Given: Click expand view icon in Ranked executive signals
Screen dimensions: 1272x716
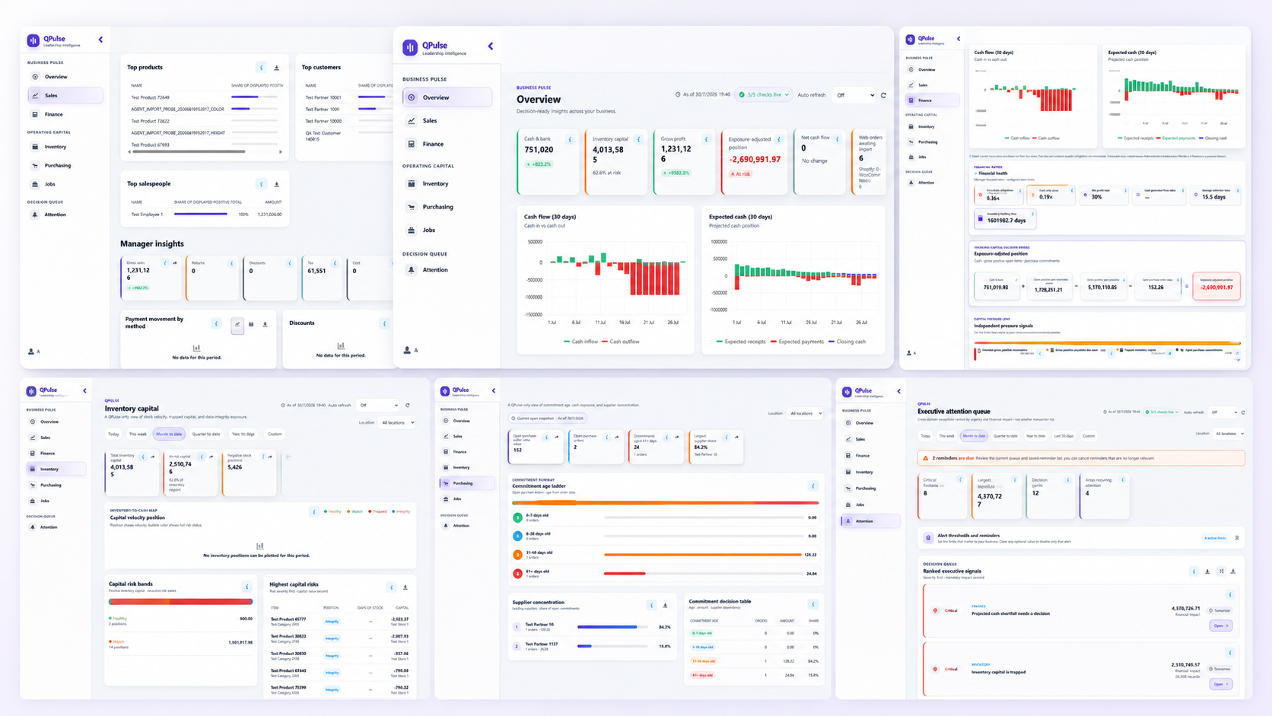Looking at the screenshot, I should click(x=1221, y=571).
